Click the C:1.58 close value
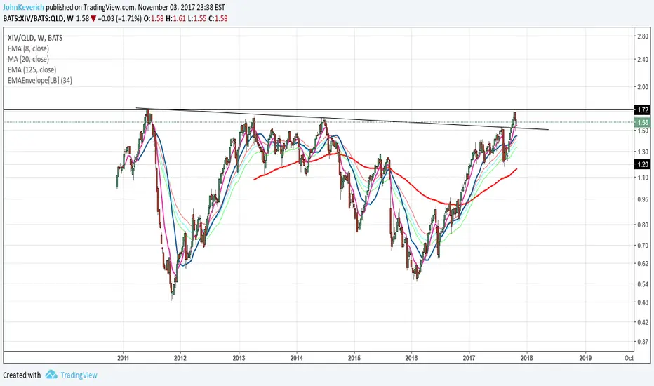This screenshot has height=386, width=654. 218,18
